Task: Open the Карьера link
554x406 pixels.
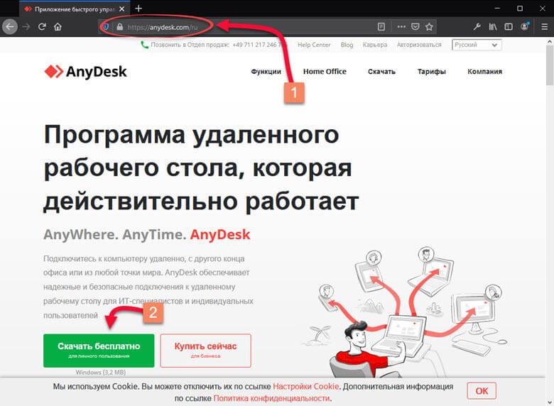Action: point(375,45)
